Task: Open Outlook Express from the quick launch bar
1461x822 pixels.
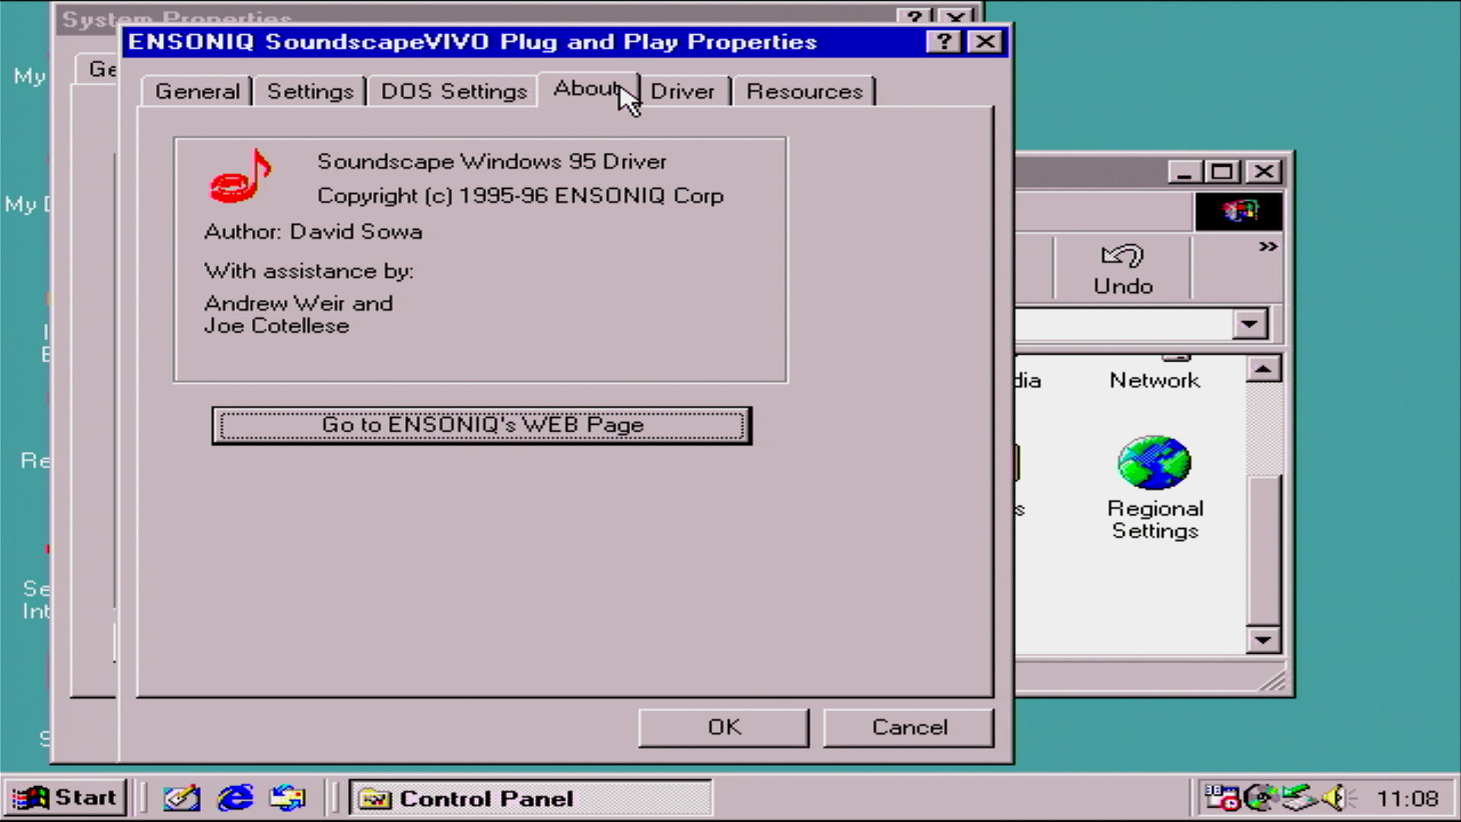Action: point(288,798)
